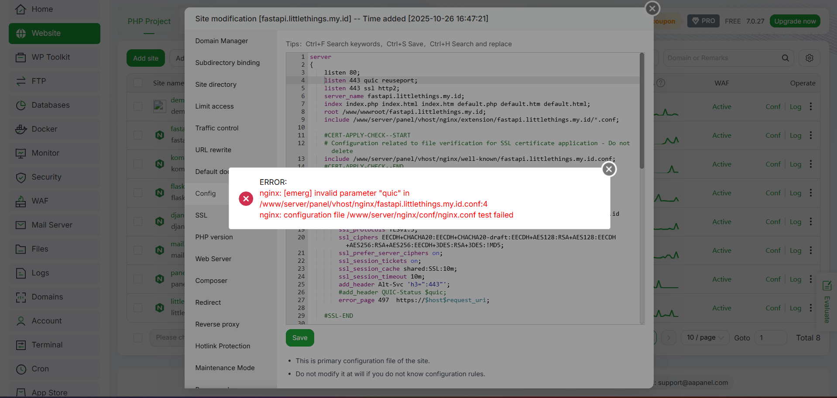
Task: Open the Evaluate side tab
Action: 827,302
